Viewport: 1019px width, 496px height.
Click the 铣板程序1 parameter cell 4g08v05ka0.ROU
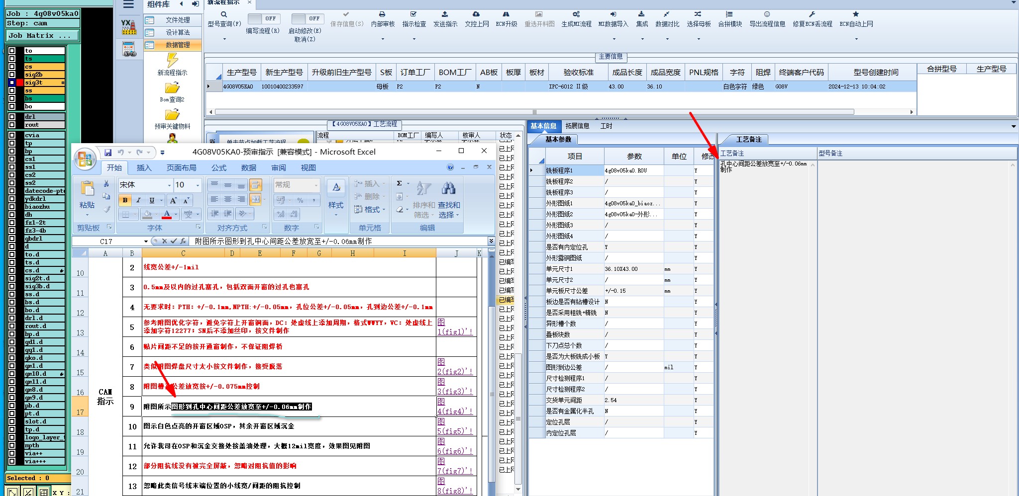tap(634, 170)
